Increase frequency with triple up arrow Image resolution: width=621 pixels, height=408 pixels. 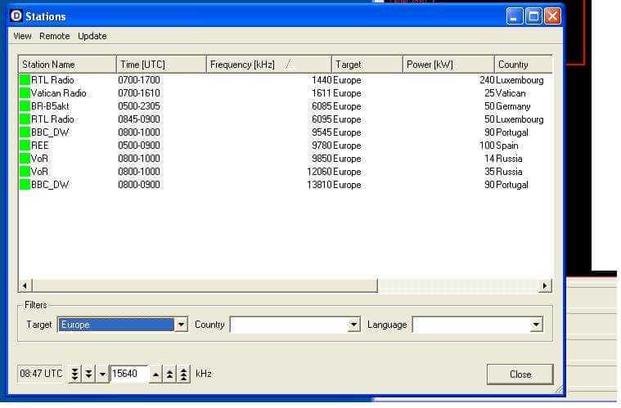(x=184, y=374)
